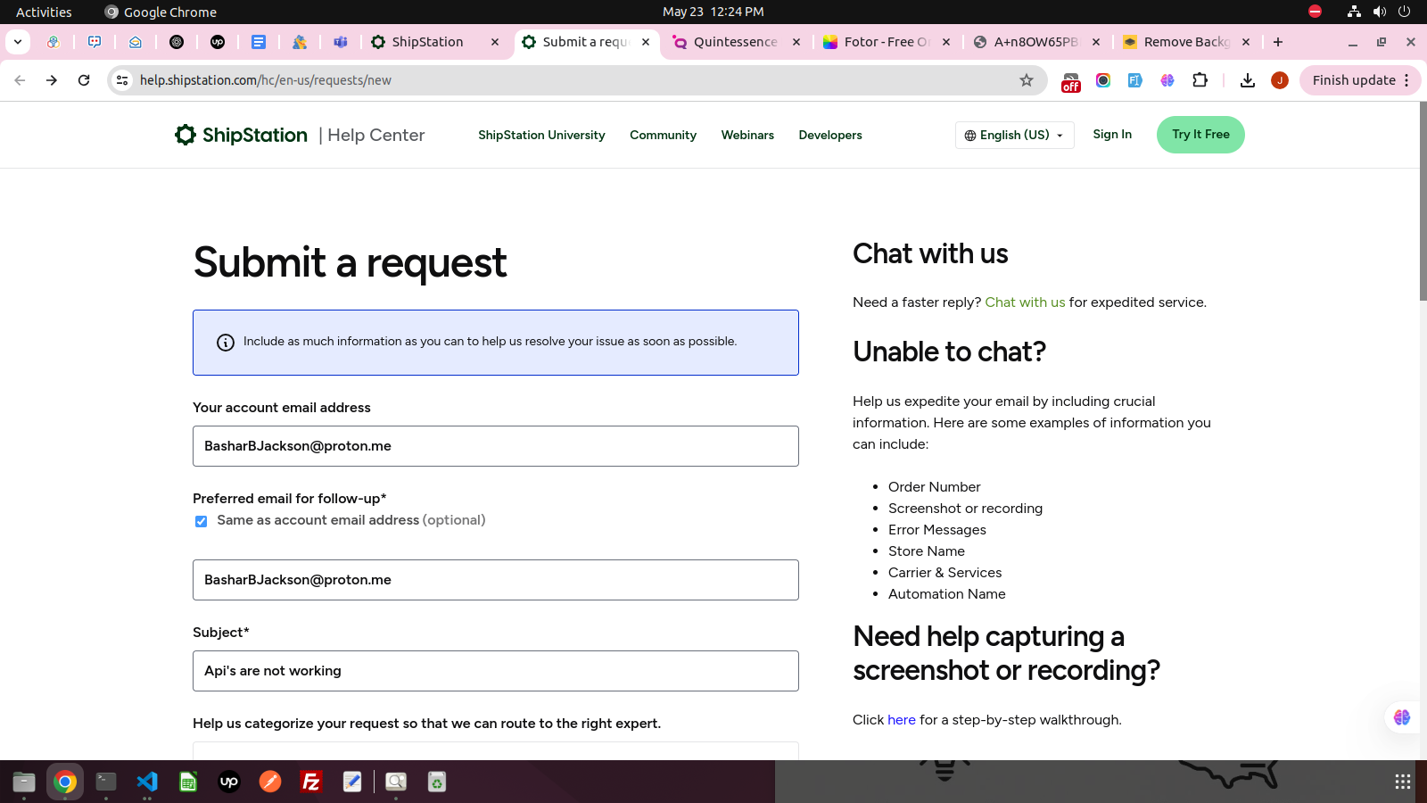1427x803 pixels.
Task: Open the Chrome downloads icon
Action: pyautogui.click(x=1248, y=80)
